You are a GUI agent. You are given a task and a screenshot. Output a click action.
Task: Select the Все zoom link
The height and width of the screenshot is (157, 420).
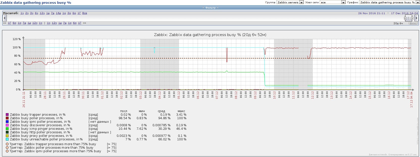[x=85, y=13]
